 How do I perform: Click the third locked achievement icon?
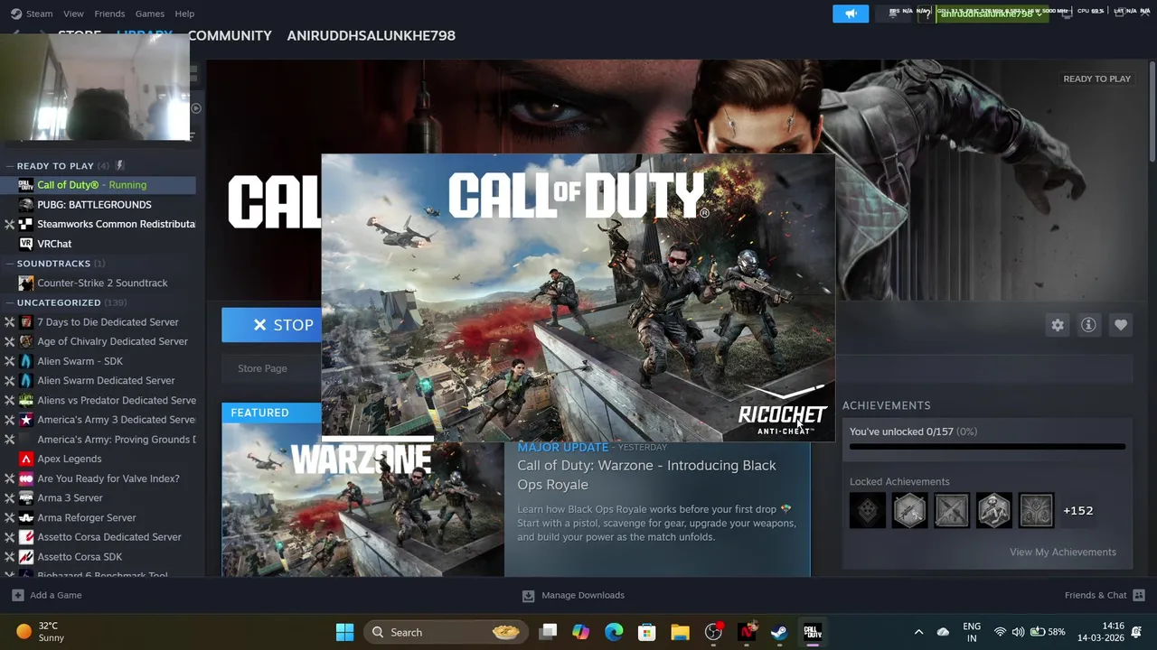point(952,511)
